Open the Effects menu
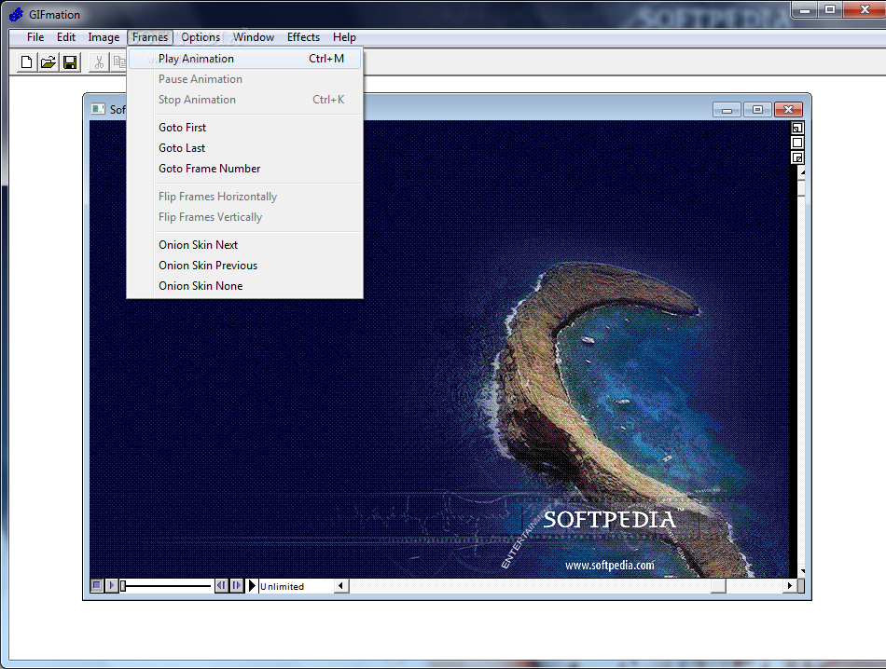 pos(303,37)
